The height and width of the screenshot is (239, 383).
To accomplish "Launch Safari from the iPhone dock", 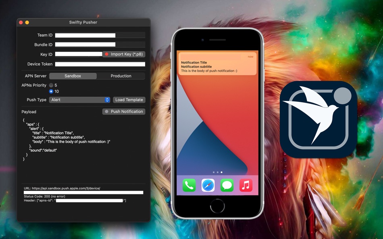I will pyautogui.click(x=208, y=185).
